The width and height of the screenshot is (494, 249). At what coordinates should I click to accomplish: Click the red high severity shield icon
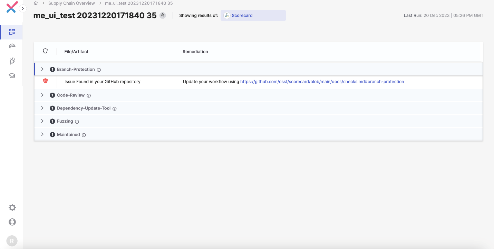45,81
